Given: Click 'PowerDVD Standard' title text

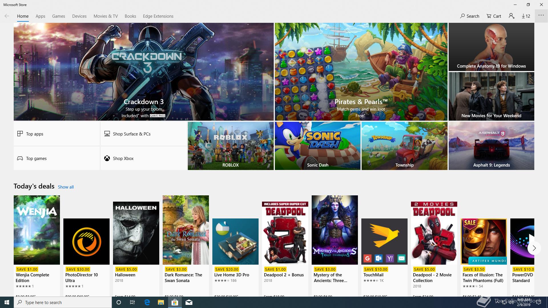Looking at the screenshot, I should click(523, 278).
